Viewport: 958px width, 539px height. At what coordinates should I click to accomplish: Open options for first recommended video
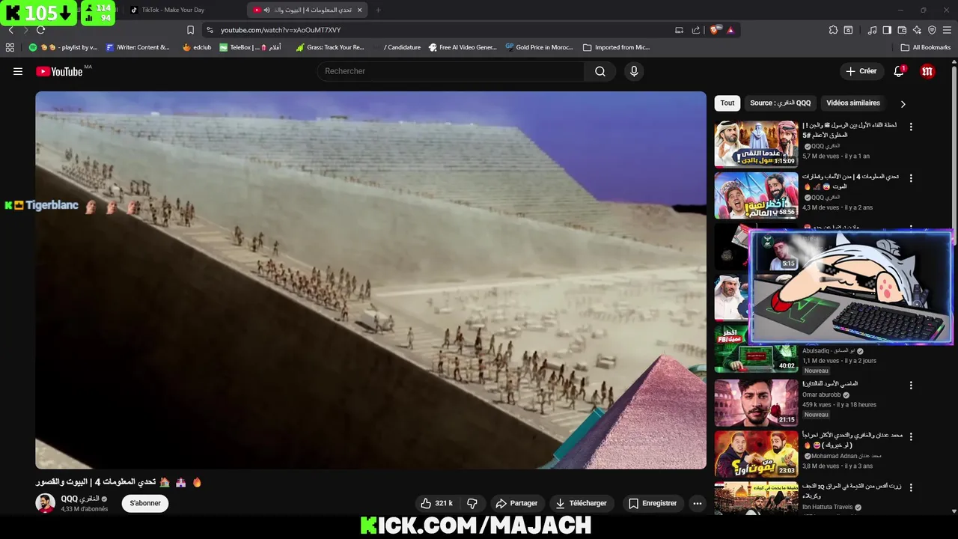911,127
